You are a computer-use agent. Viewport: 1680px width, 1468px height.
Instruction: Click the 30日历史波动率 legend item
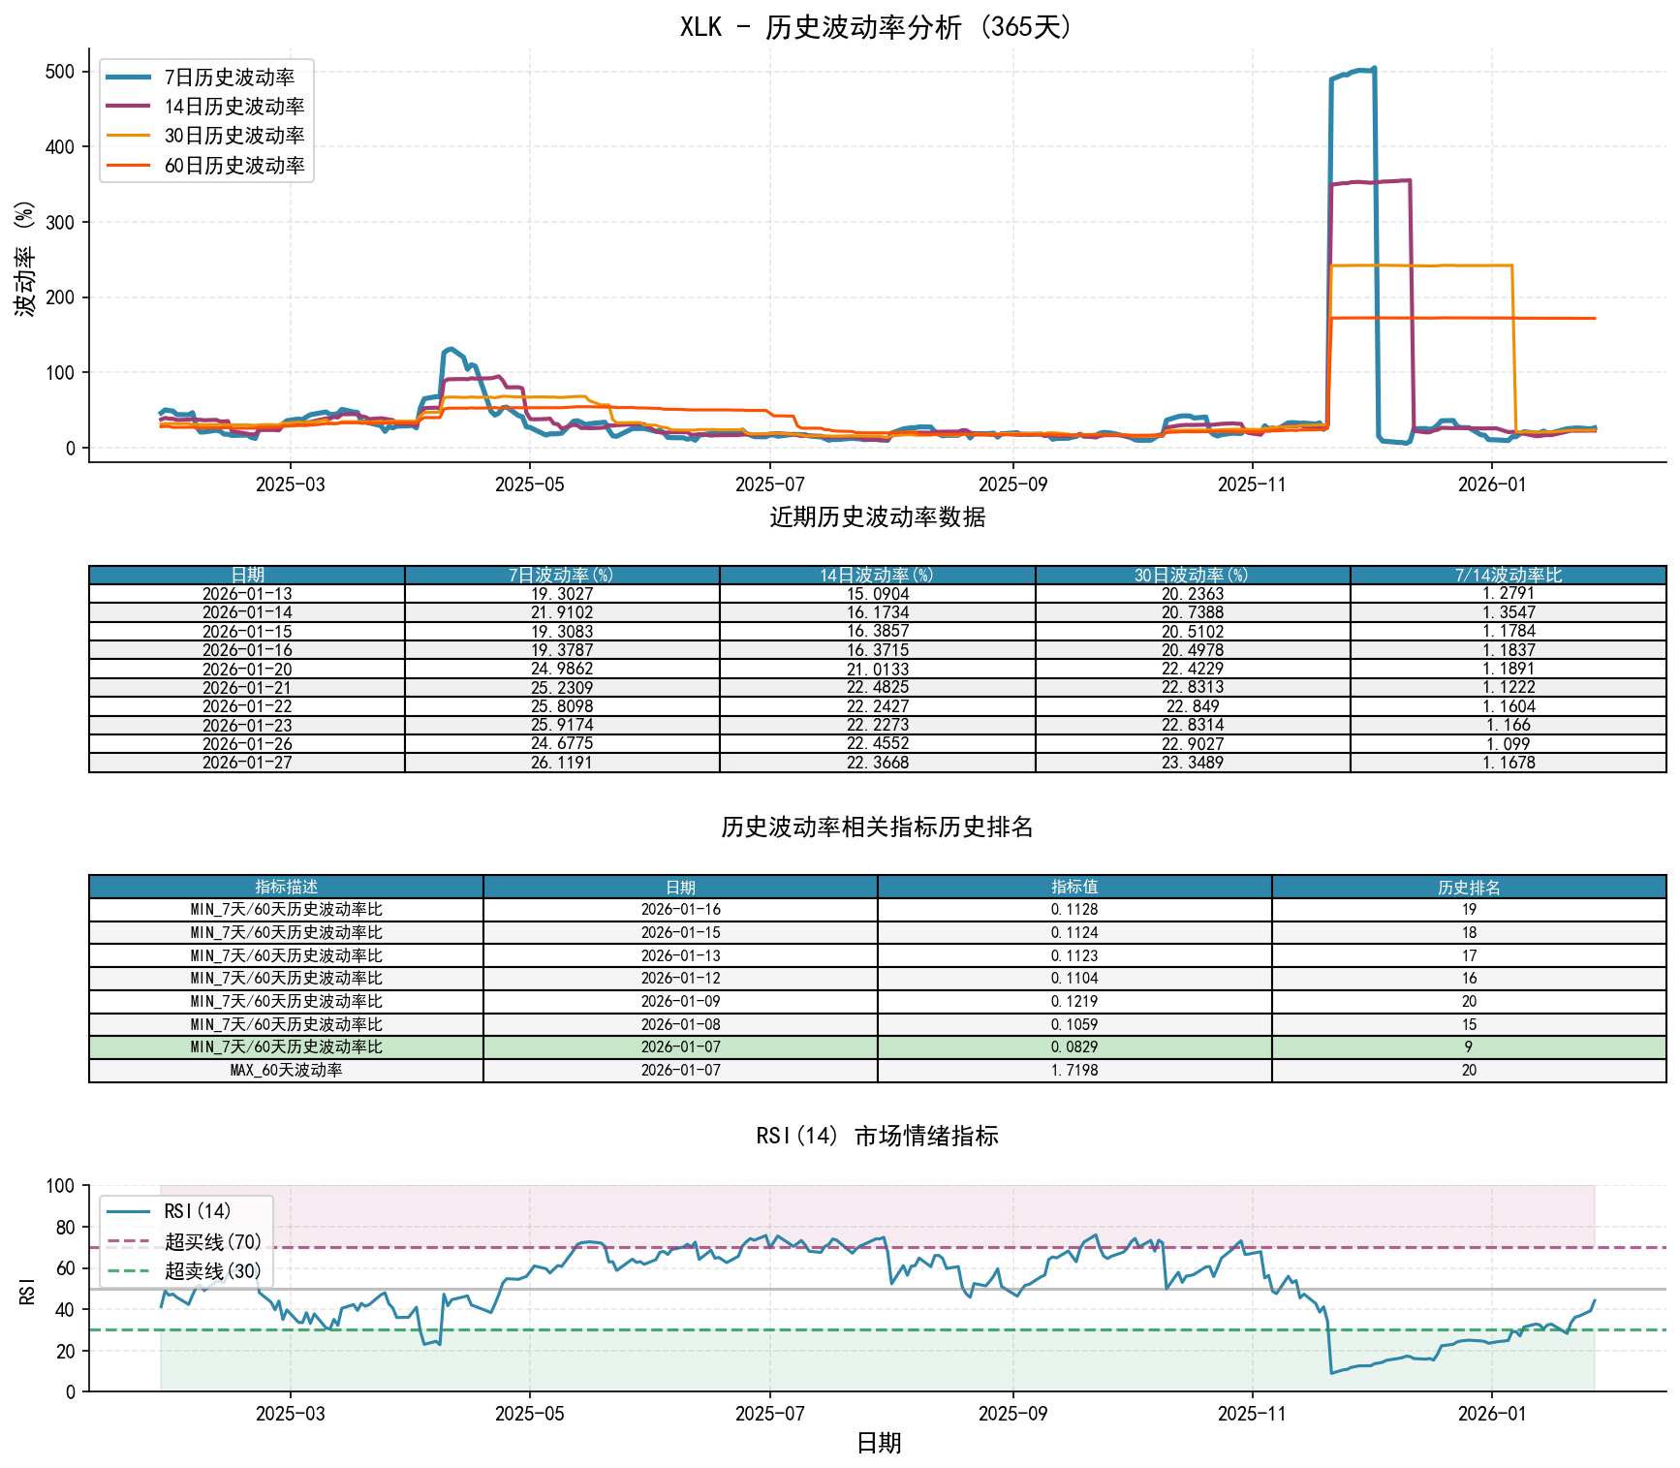[x=233, y=136]
